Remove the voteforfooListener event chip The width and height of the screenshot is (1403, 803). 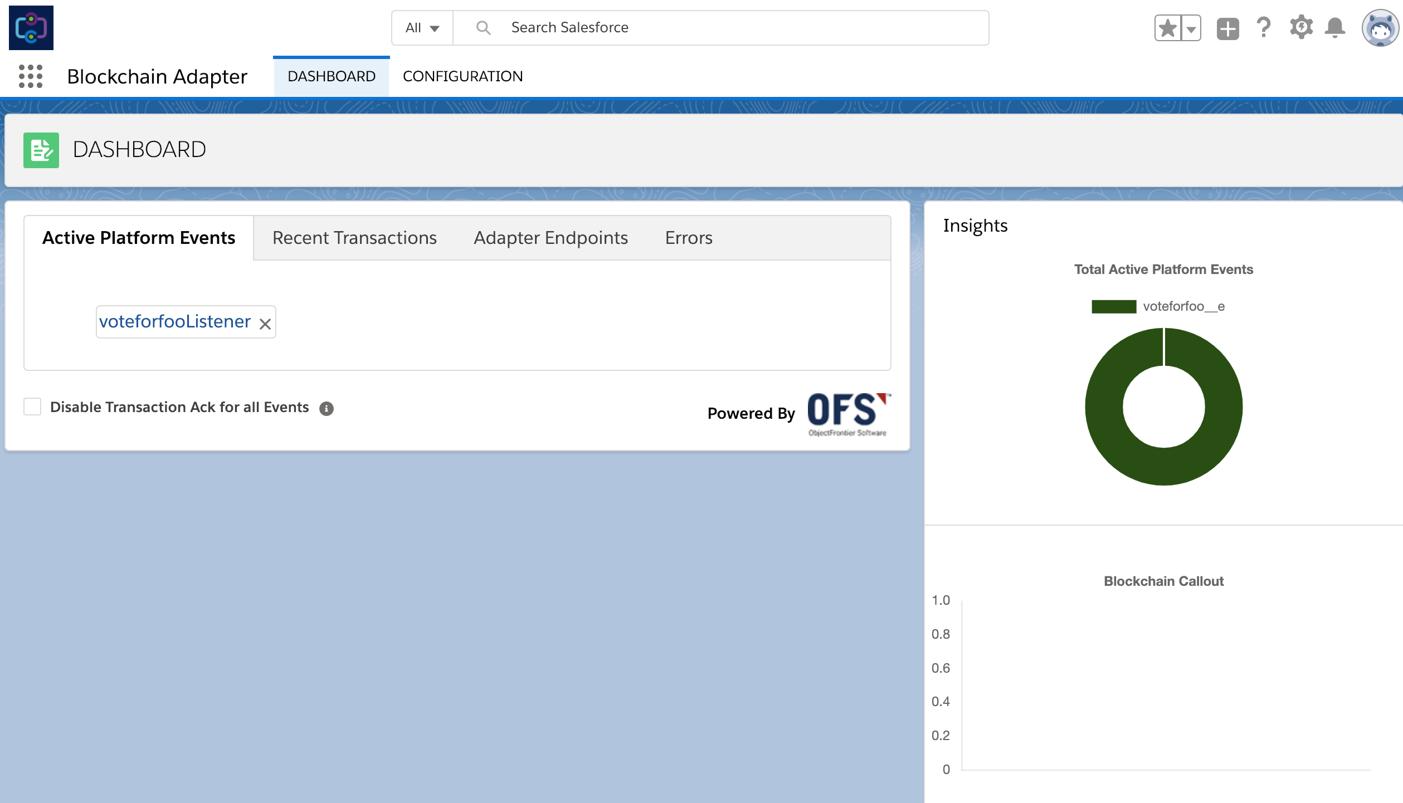(x=265, y=322)
